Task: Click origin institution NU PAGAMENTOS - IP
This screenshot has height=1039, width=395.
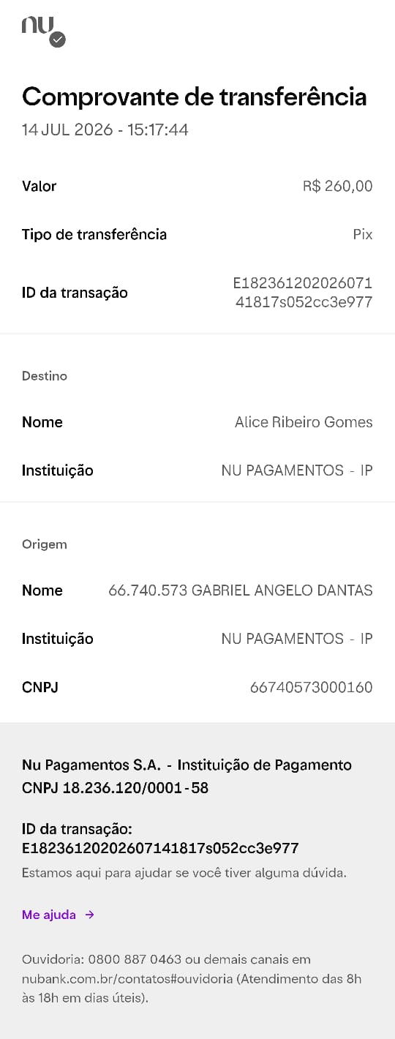Action: [x=297, y=639]
